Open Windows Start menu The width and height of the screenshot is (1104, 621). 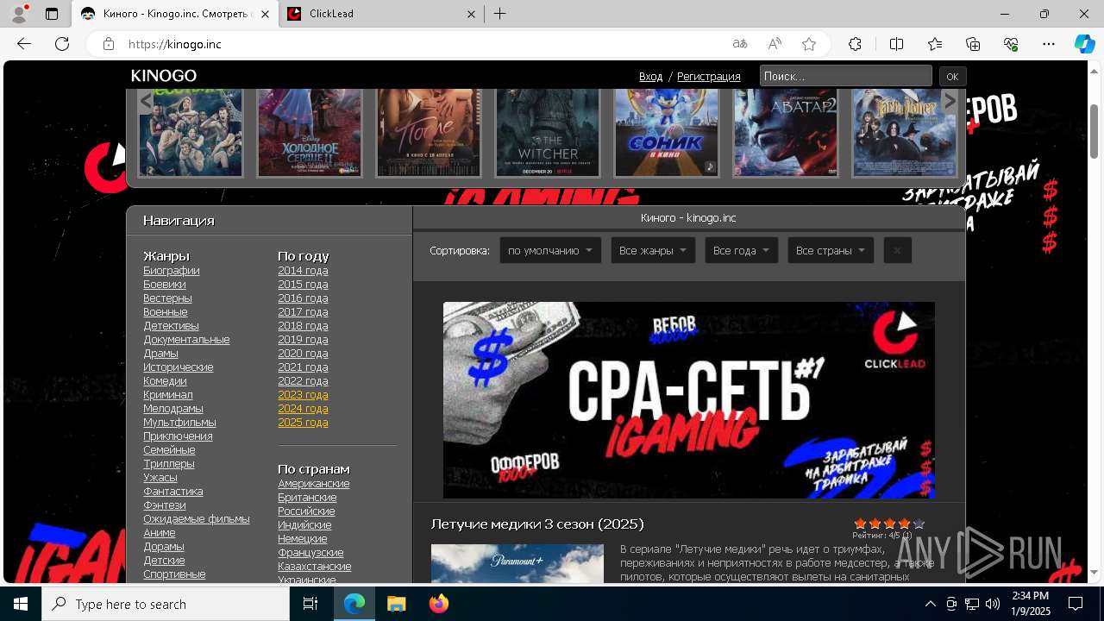(21, 604)
